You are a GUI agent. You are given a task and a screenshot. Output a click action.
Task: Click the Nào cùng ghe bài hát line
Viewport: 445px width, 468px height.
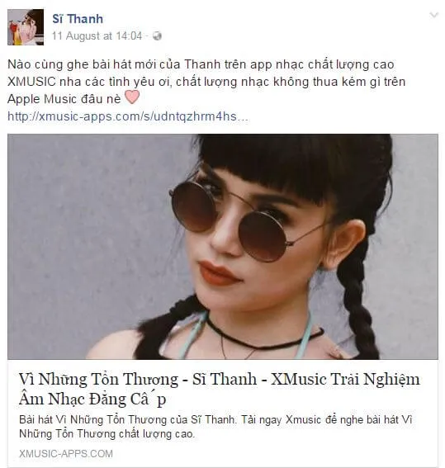(201, 64)
